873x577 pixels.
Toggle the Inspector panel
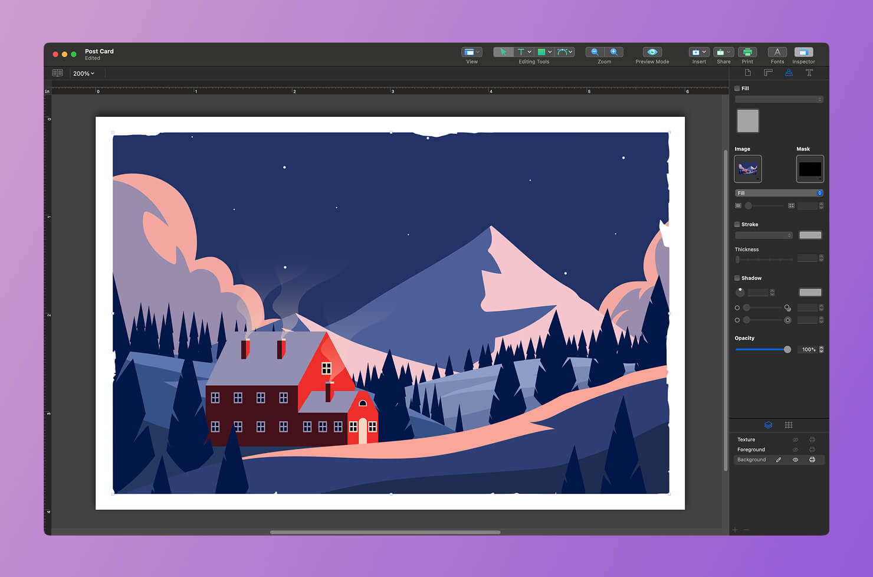click(803, 53)
